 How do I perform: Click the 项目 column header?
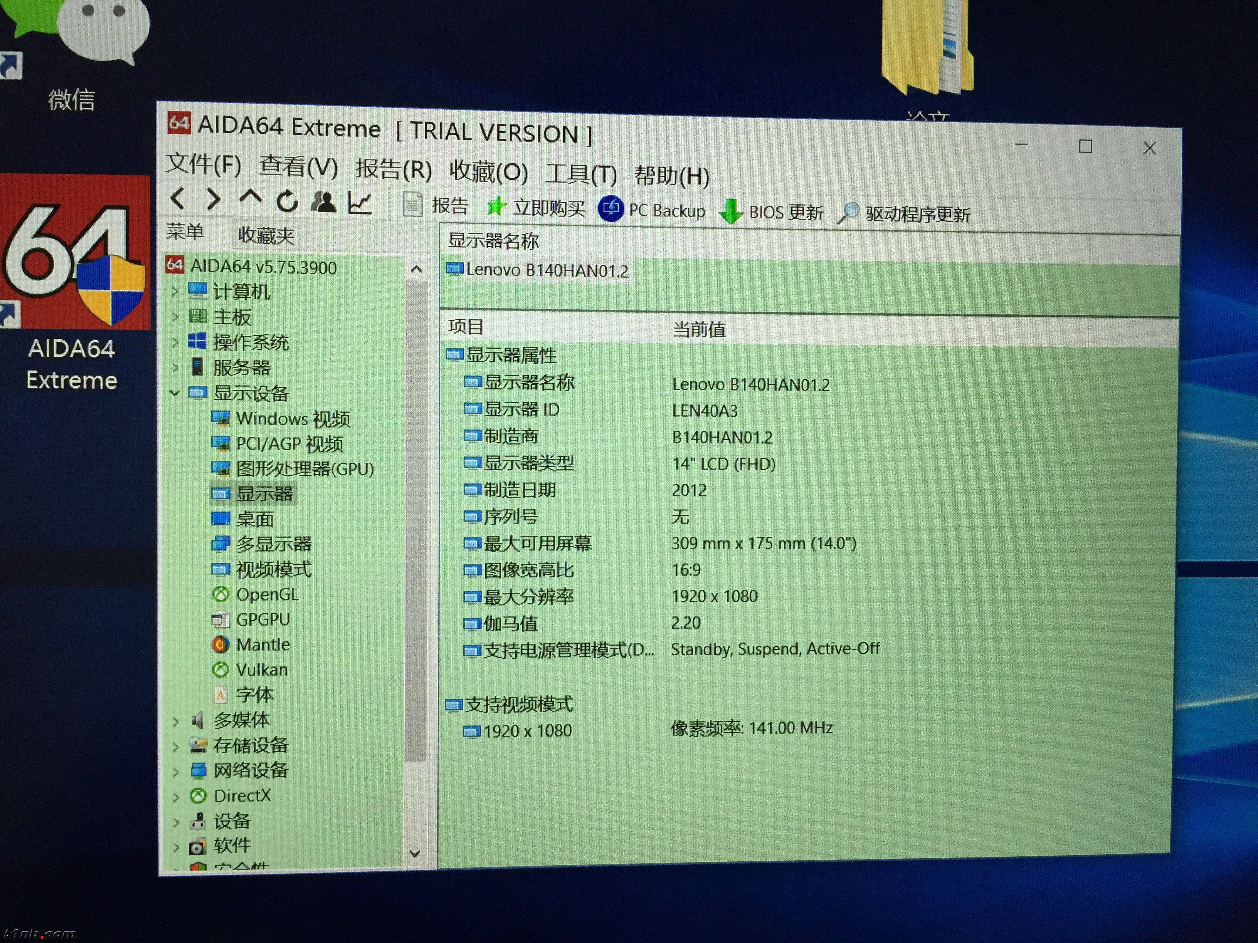466,327
